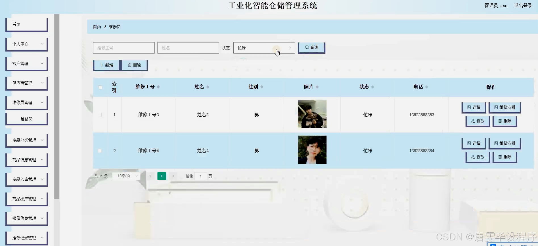Screen dimensions: 538x246
Task: Expand 供应商管理 sidebar menu
Action: pos(27,83)
